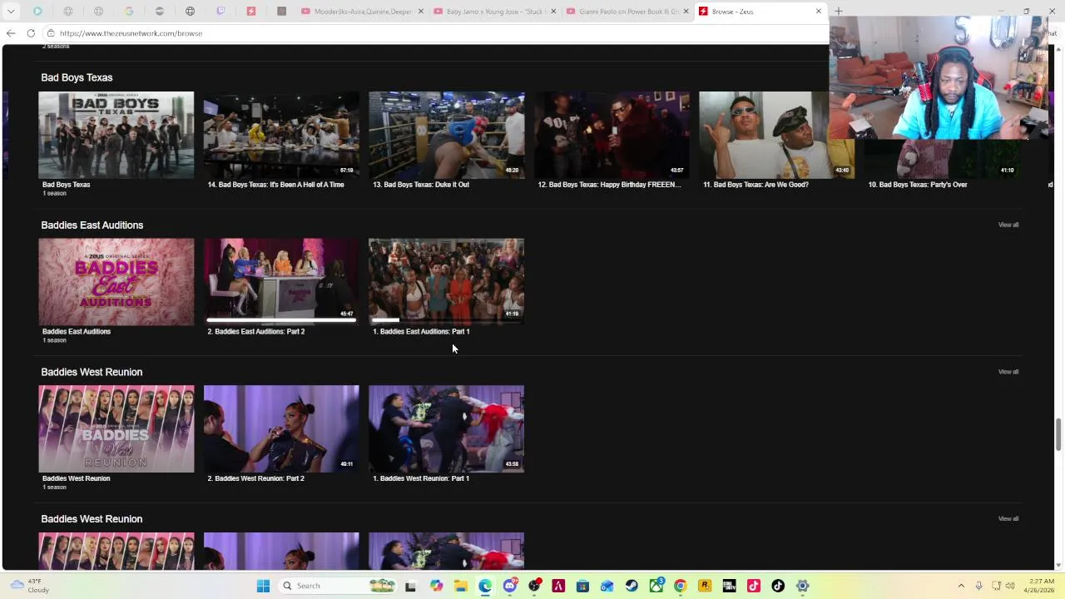Close the Mooder3ks YouTube tab

coord(420,12)
